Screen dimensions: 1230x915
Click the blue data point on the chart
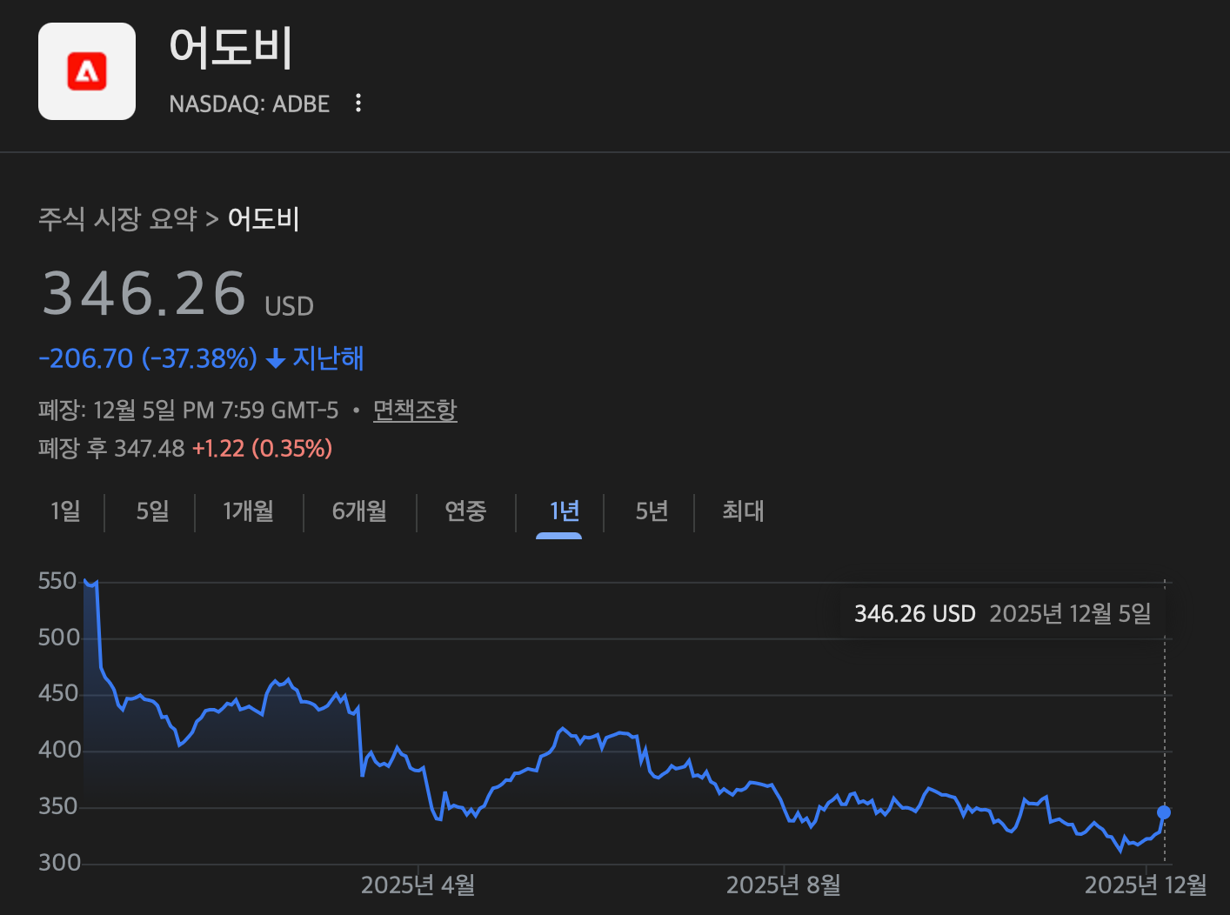(1164, 812)
